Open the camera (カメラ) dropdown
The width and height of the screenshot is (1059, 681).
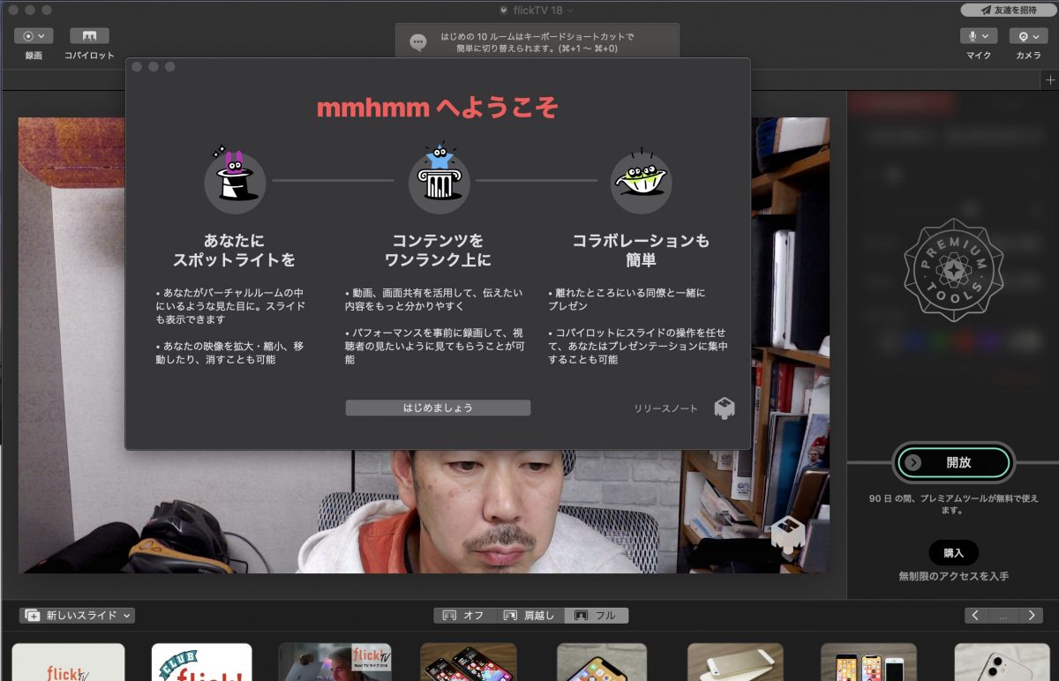1028,36
